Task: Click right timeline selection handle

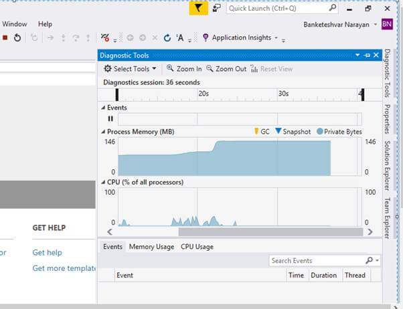Action: pos(363,95)
